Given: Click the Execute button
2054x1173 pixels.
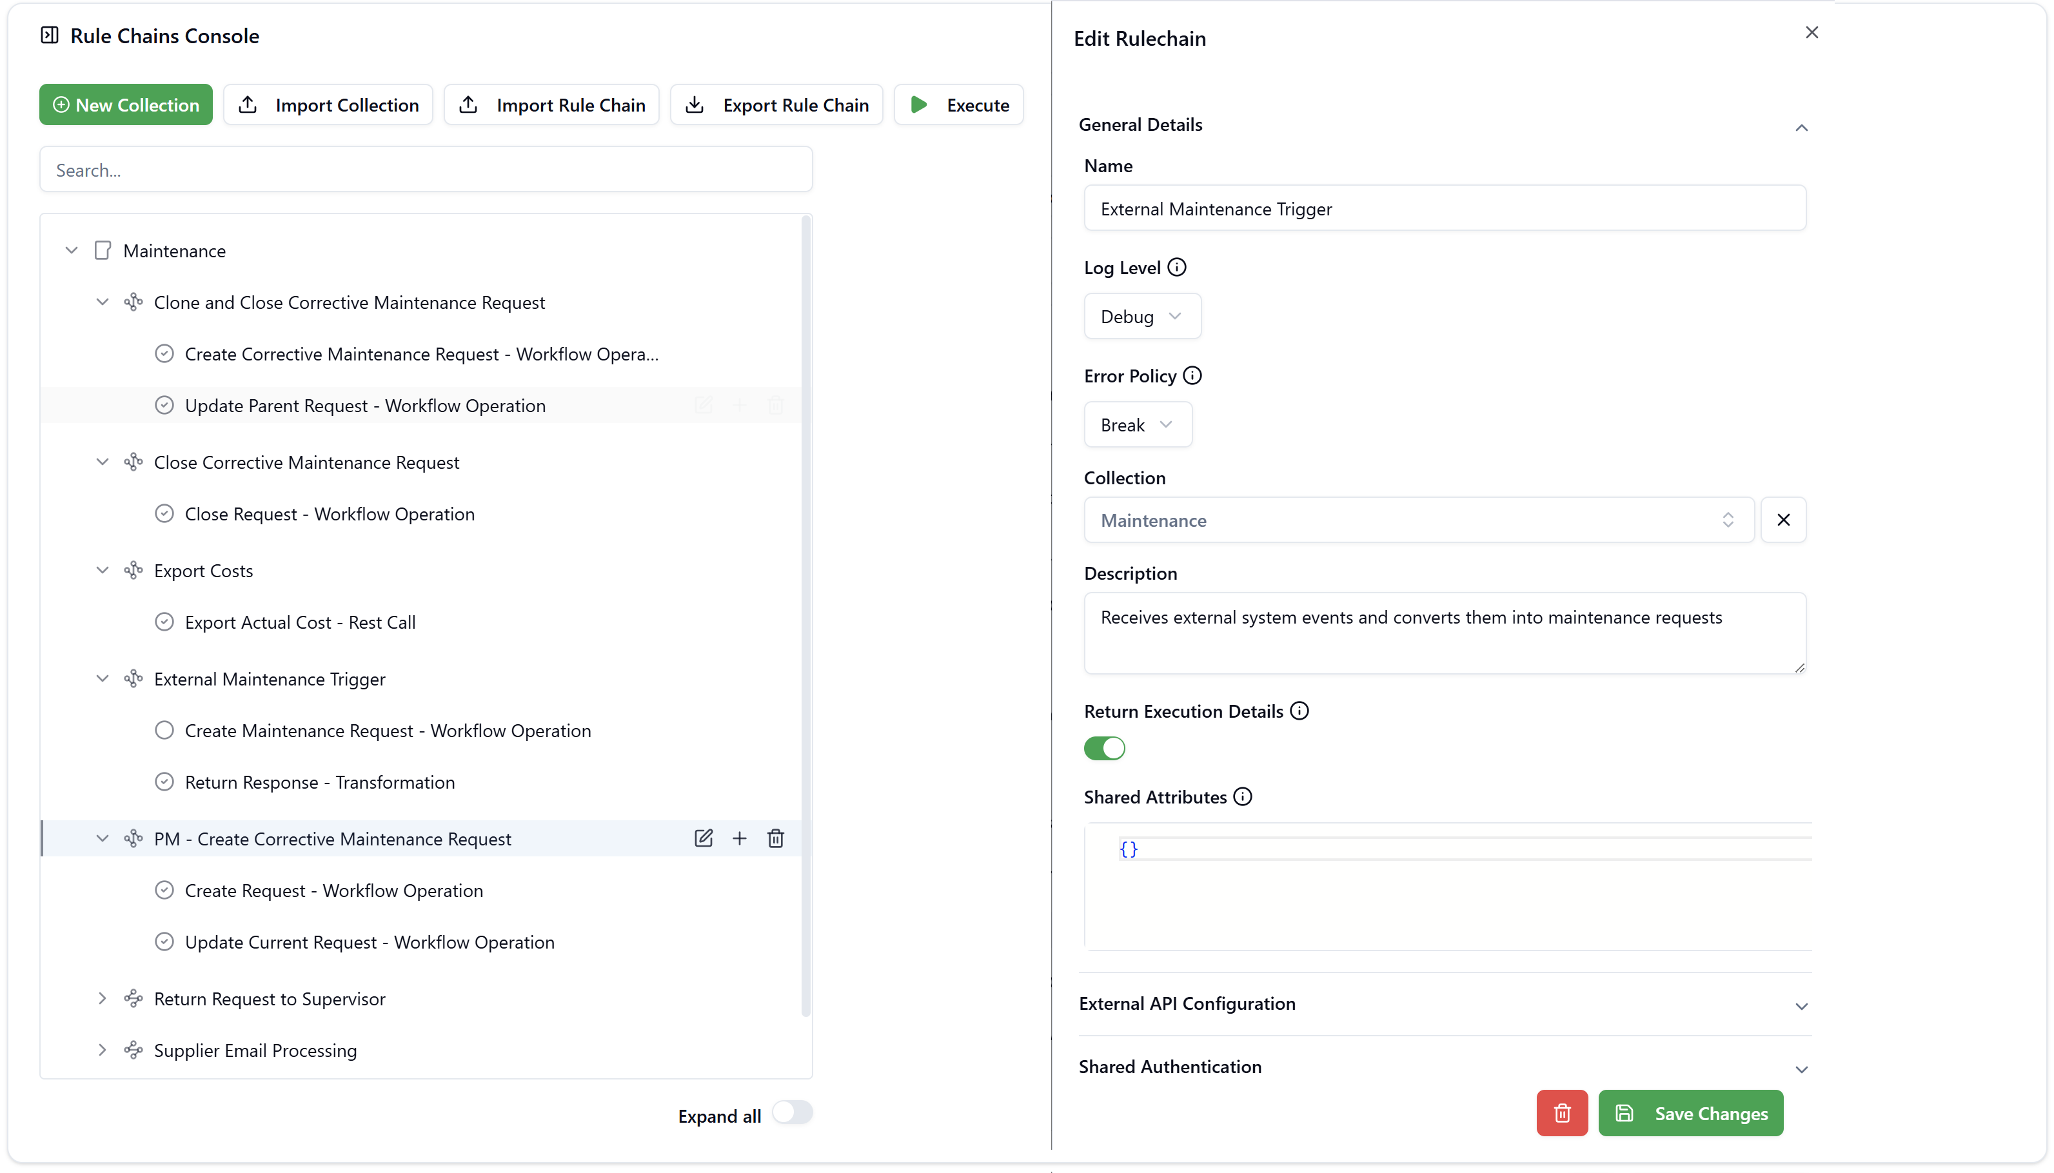Looking at the screenshot, I should 958,104.
